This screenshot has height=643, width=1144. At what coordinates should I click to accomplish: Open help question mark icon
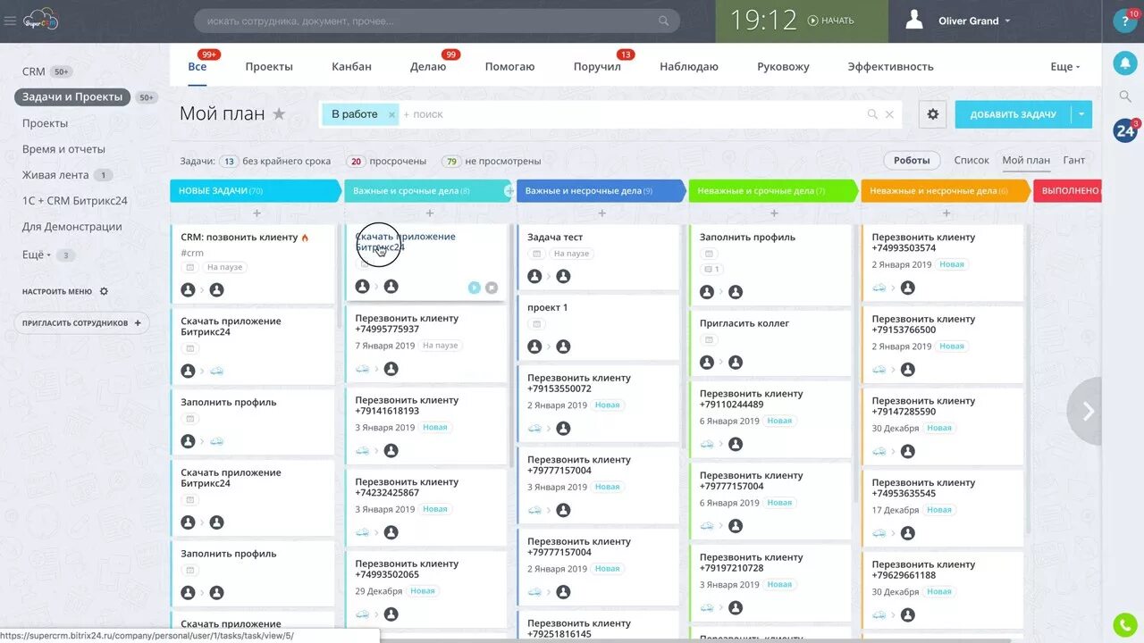pos(1125,21)
